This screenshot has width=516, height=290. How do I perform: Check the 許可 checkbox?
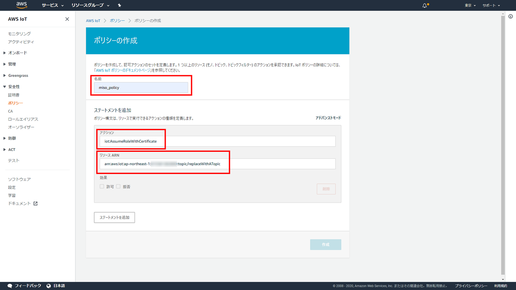coord(102,186)
